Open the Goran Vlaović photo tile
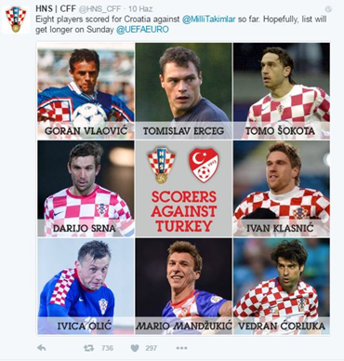This screenshot has height=361, width=344. 86,91
